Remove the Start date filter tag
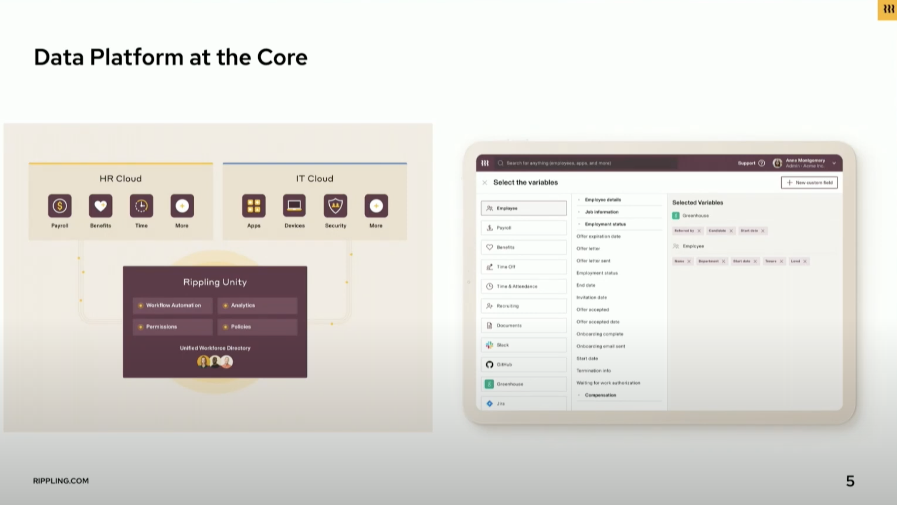This screenshot has width=897, height=505. 762,230
